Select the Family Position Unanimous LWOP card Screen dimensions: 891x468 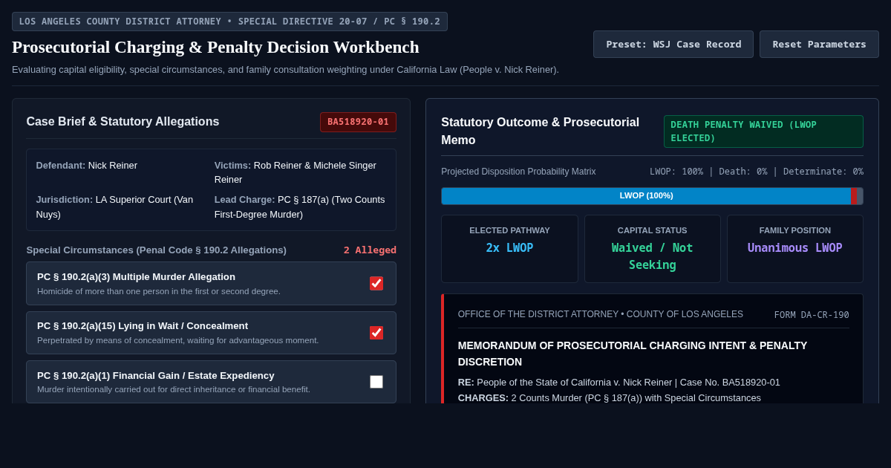click(795, 249)
